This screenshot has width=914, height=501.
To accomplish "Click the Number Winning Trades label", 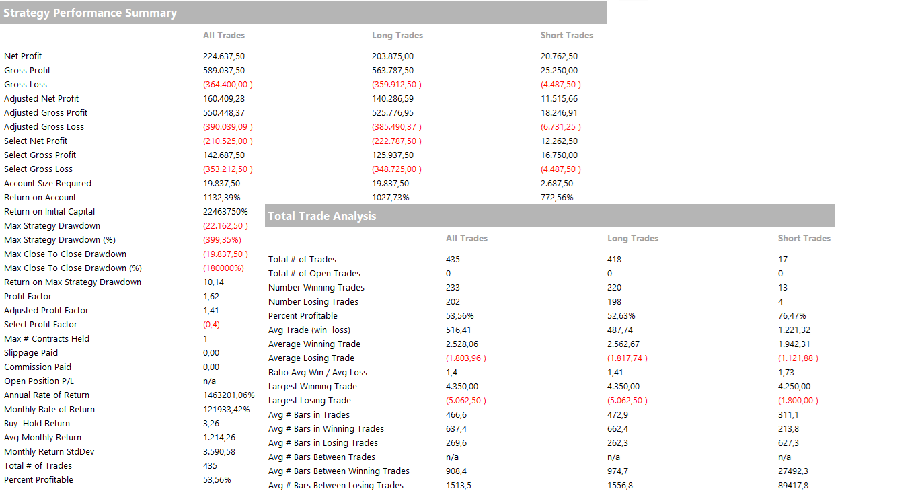I will pyautogui.click(x=316, y=288).
